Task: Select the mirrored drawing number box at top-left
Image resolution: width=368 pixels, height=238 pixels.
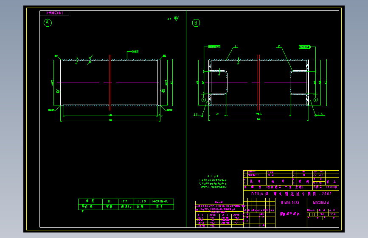Action: point(54,13)
